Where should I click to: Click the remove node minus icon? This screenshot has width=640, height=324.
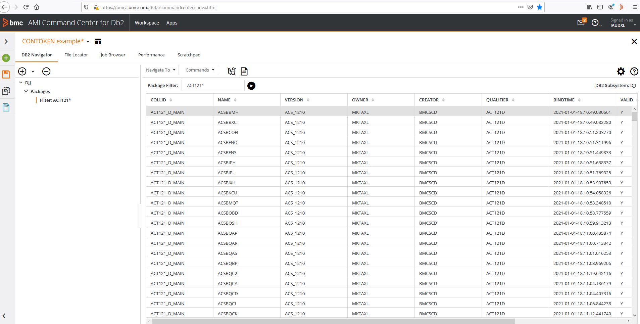(x=46, y=71)
